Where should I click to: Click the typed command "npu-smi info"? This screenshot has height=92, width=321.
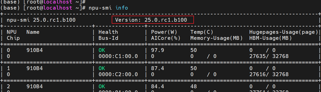[x=108, y=8]
